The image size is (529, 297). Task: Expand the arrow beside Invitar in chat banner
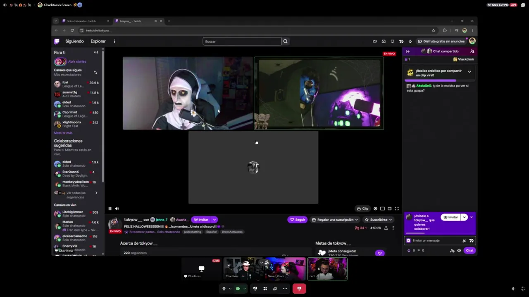point(464,217)
